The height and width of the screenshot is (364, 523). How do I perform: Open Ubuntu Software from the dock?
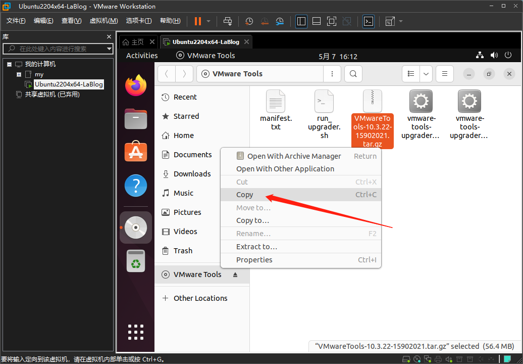[x=136, y=151]
